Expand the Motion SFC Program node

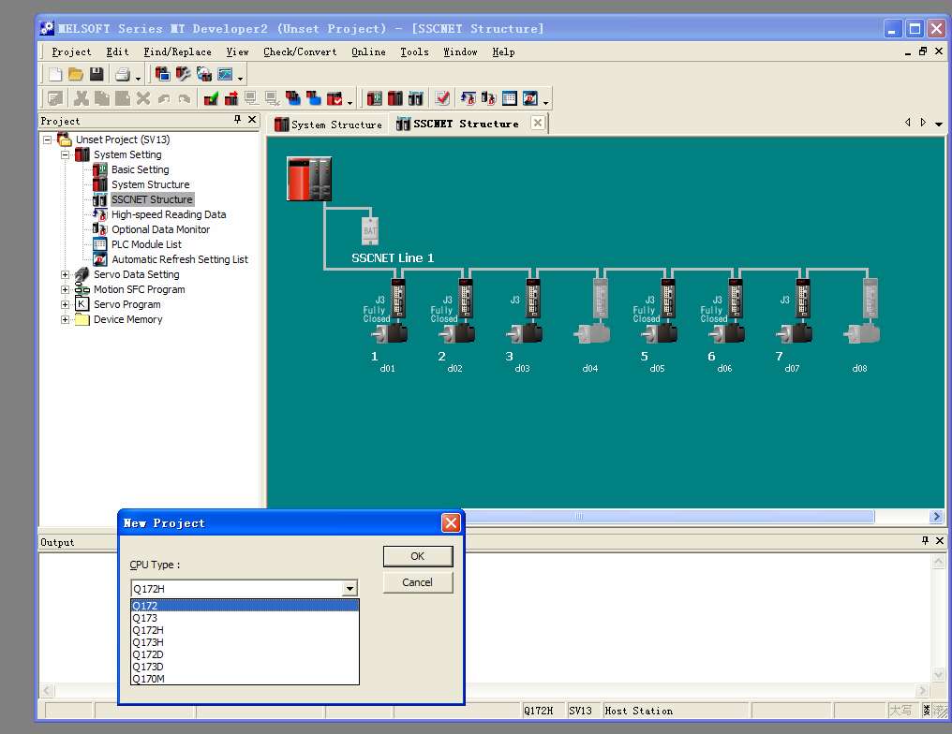pos(65,289)
